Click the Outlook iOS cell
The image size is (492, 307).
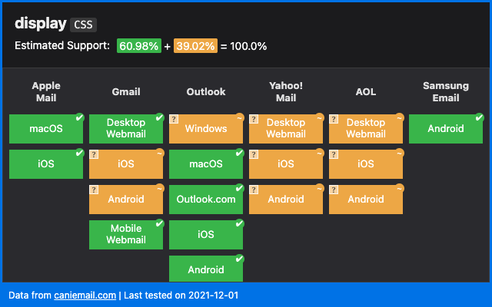[x=206, y=235]
